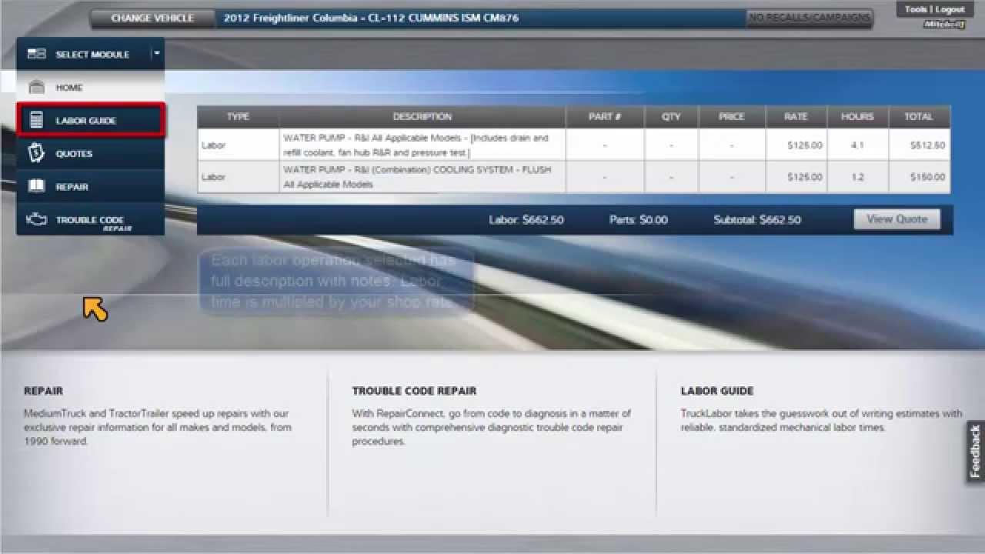Go to the Quotes module

click(x=74, y=154)
